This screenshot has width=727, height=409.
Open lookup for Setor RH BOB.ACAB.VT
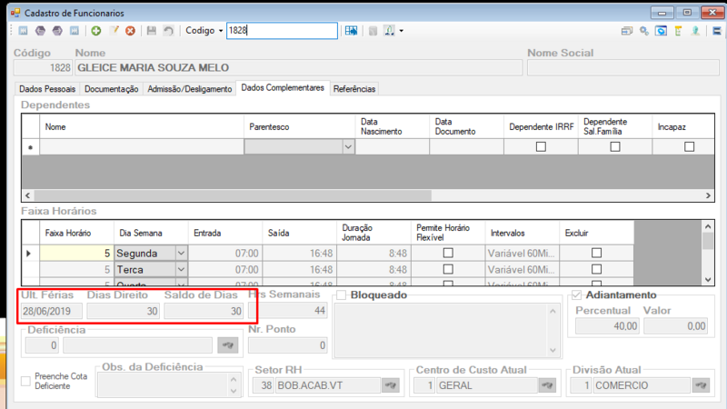tap(391, 385)
